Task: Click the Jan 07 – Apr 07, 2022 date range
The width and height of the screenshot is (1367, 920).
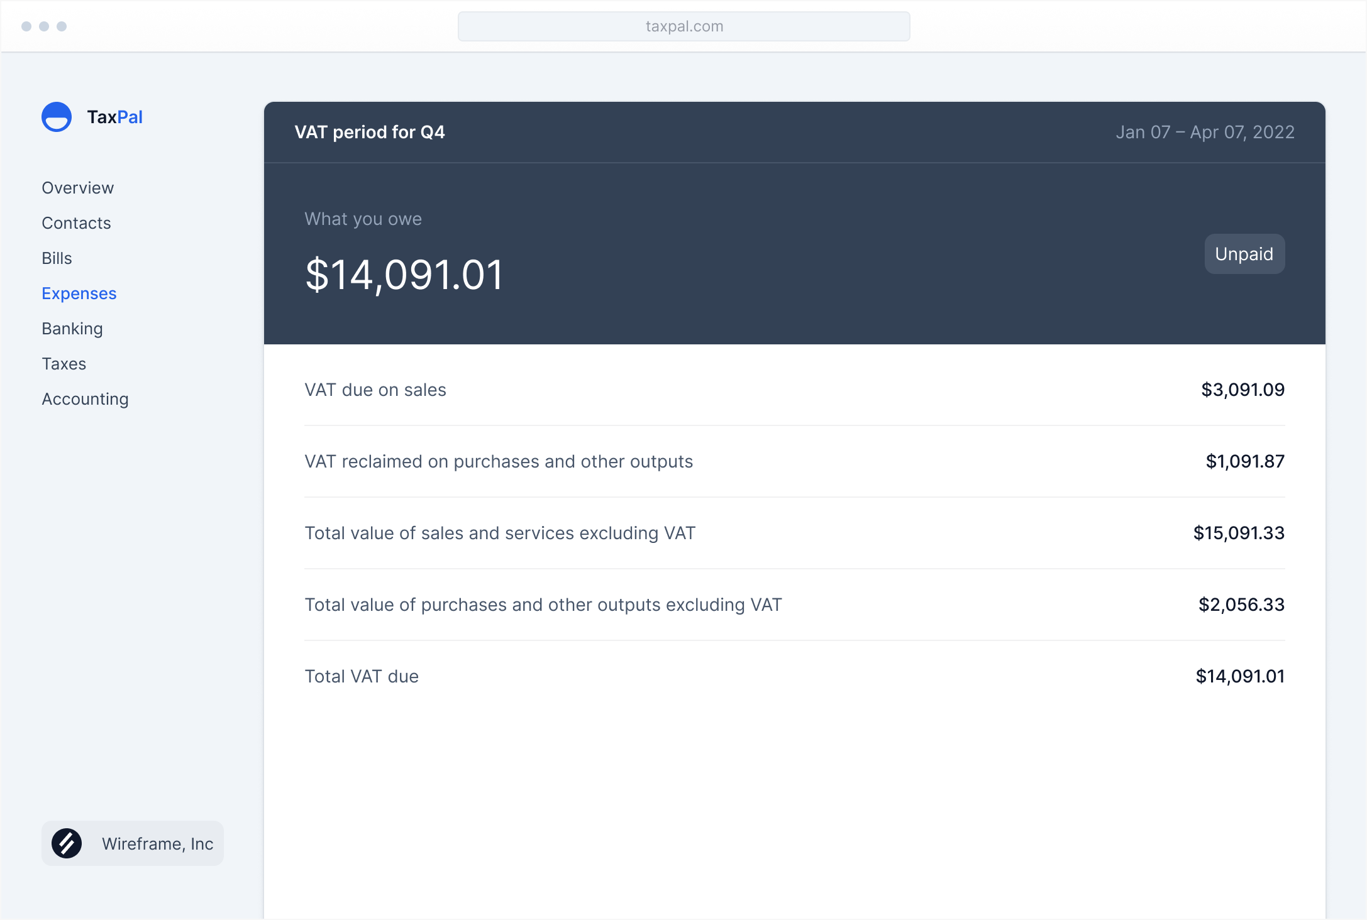Action: [1205, 132]
